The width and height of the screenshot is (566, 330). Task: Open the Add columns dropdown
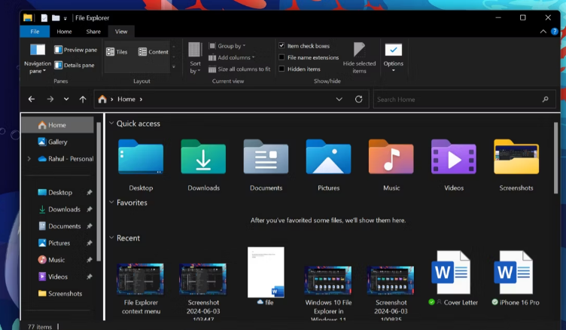231,57
